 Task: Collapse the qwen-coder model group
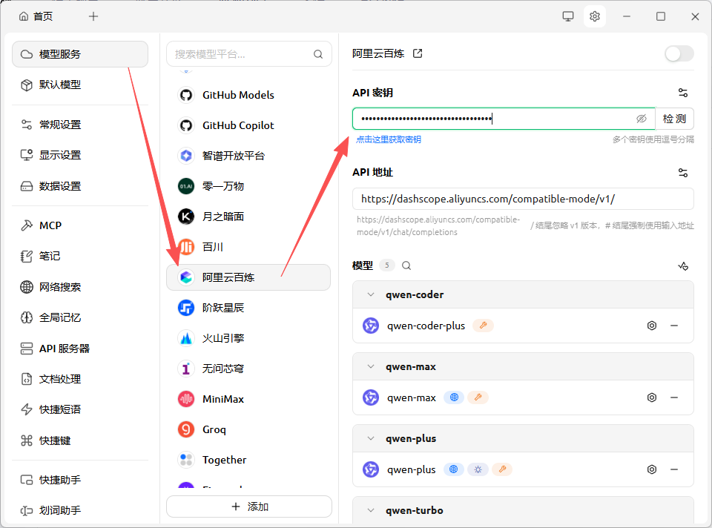click(x=371, y=294)
